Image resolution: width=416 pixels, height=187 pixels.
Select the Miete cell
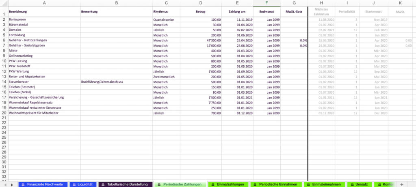[44, 51]
